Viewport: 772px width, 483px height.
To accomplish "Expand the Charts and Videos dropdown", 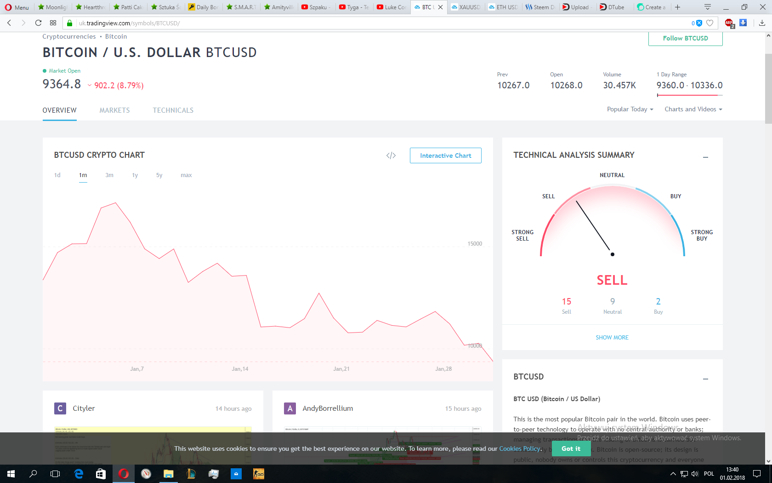I will click(693, 109).
